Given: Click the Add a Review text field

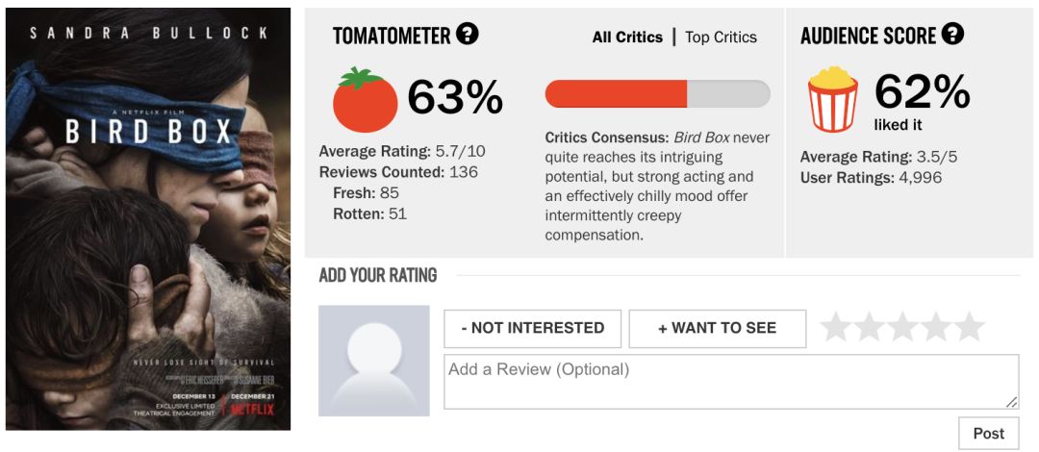Looking at the screenshot, I should pyautogui.click(x=730, y=381).
